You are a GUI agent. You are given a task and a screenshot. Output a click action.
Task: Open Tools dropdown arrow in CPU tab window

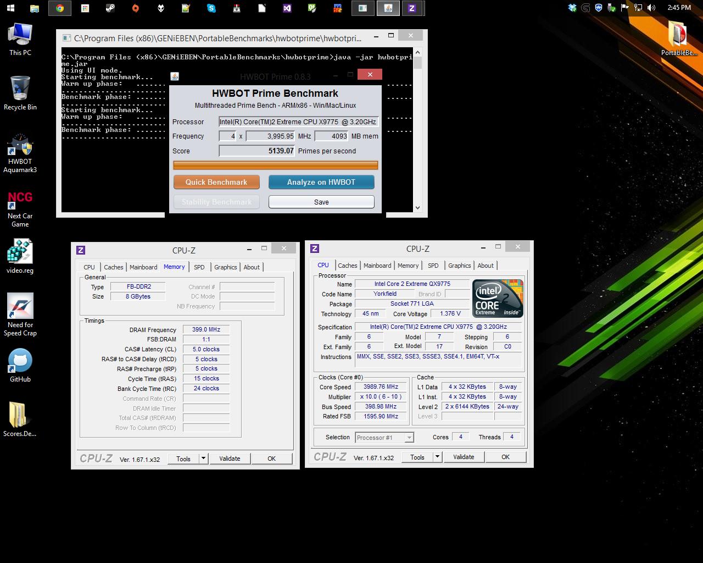(437, 457)
